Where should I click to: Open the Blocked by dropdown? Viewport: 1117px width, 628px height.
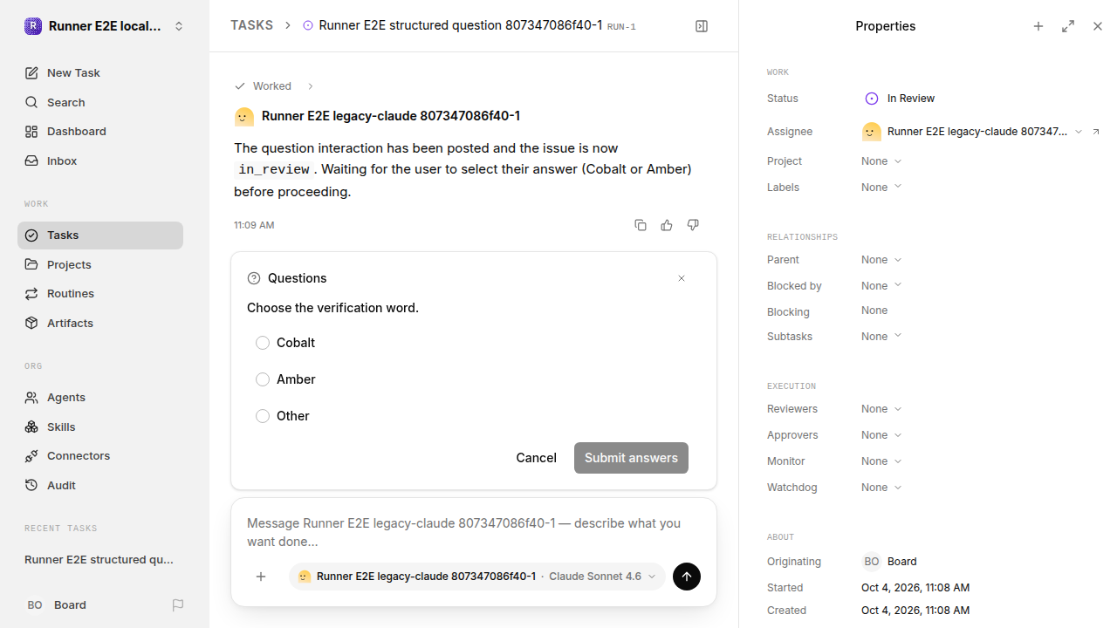(x=881, y=286)
